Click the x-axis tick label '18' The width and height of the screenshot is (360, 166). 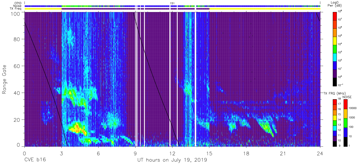(246, 153)
